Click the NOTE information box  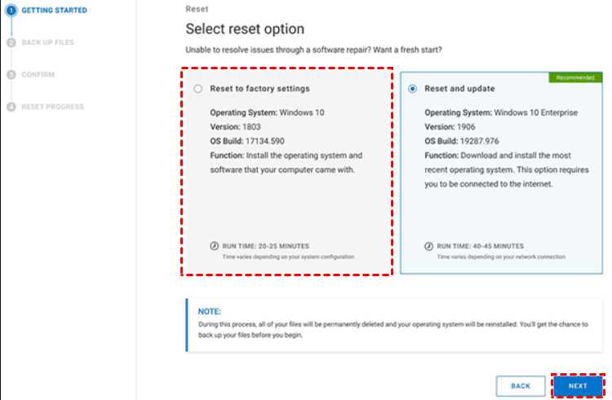(394, 323)
